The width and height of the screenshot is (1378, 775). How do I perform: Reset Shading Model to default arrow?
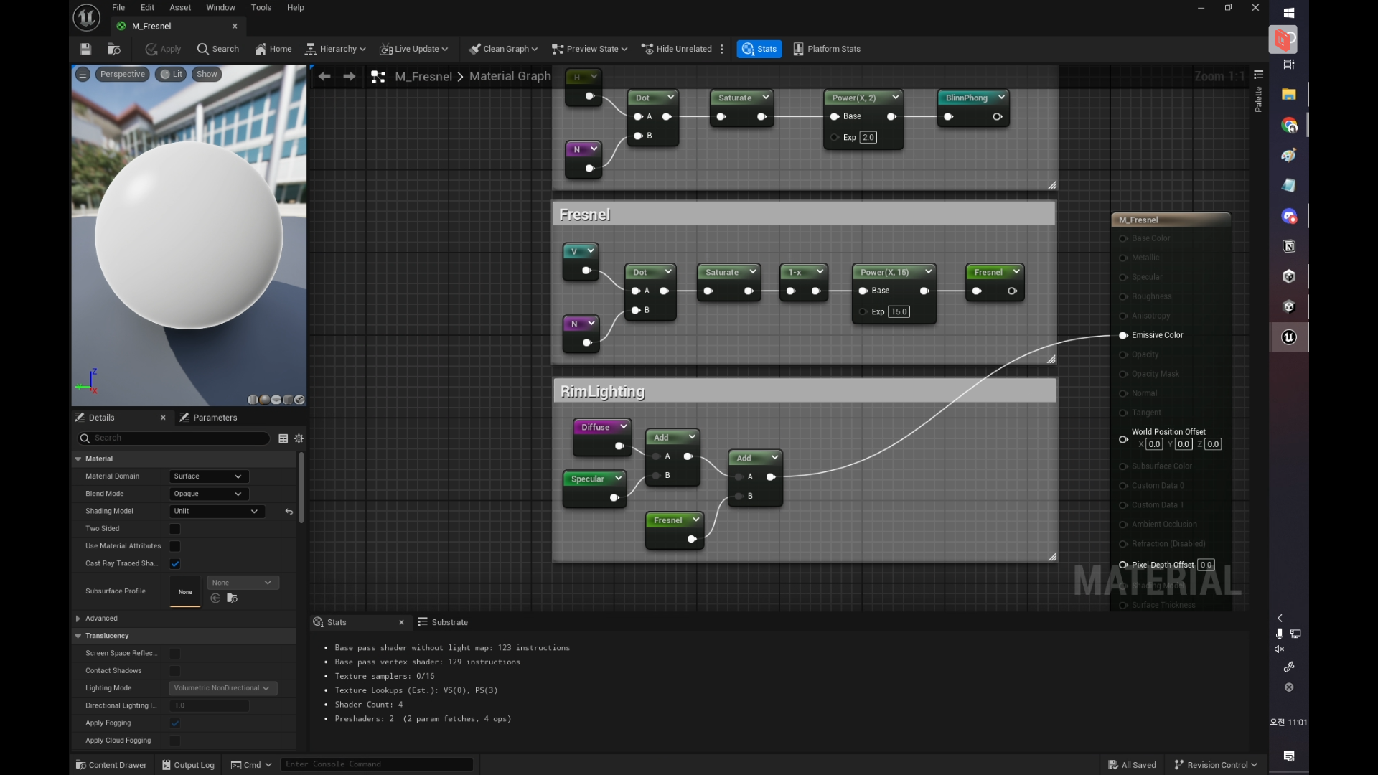[289, 512]
